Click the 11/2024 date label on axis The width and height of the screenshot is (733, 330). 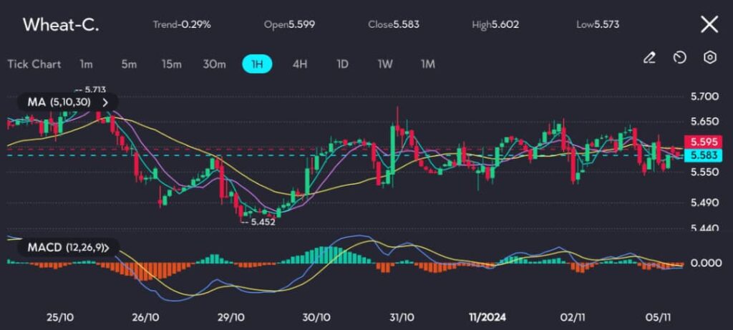tap(483, 316)
